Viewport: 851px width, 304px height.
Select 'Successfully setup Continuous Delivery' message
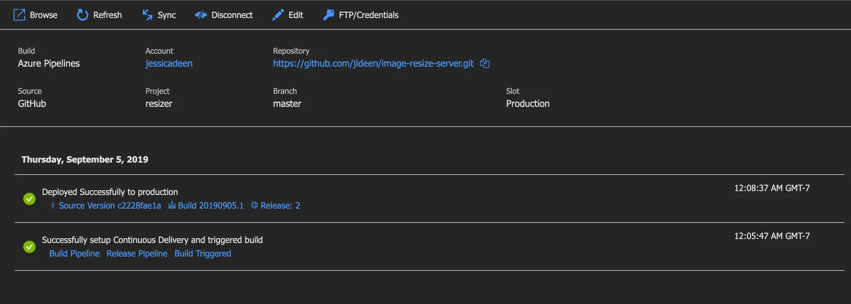152,240
